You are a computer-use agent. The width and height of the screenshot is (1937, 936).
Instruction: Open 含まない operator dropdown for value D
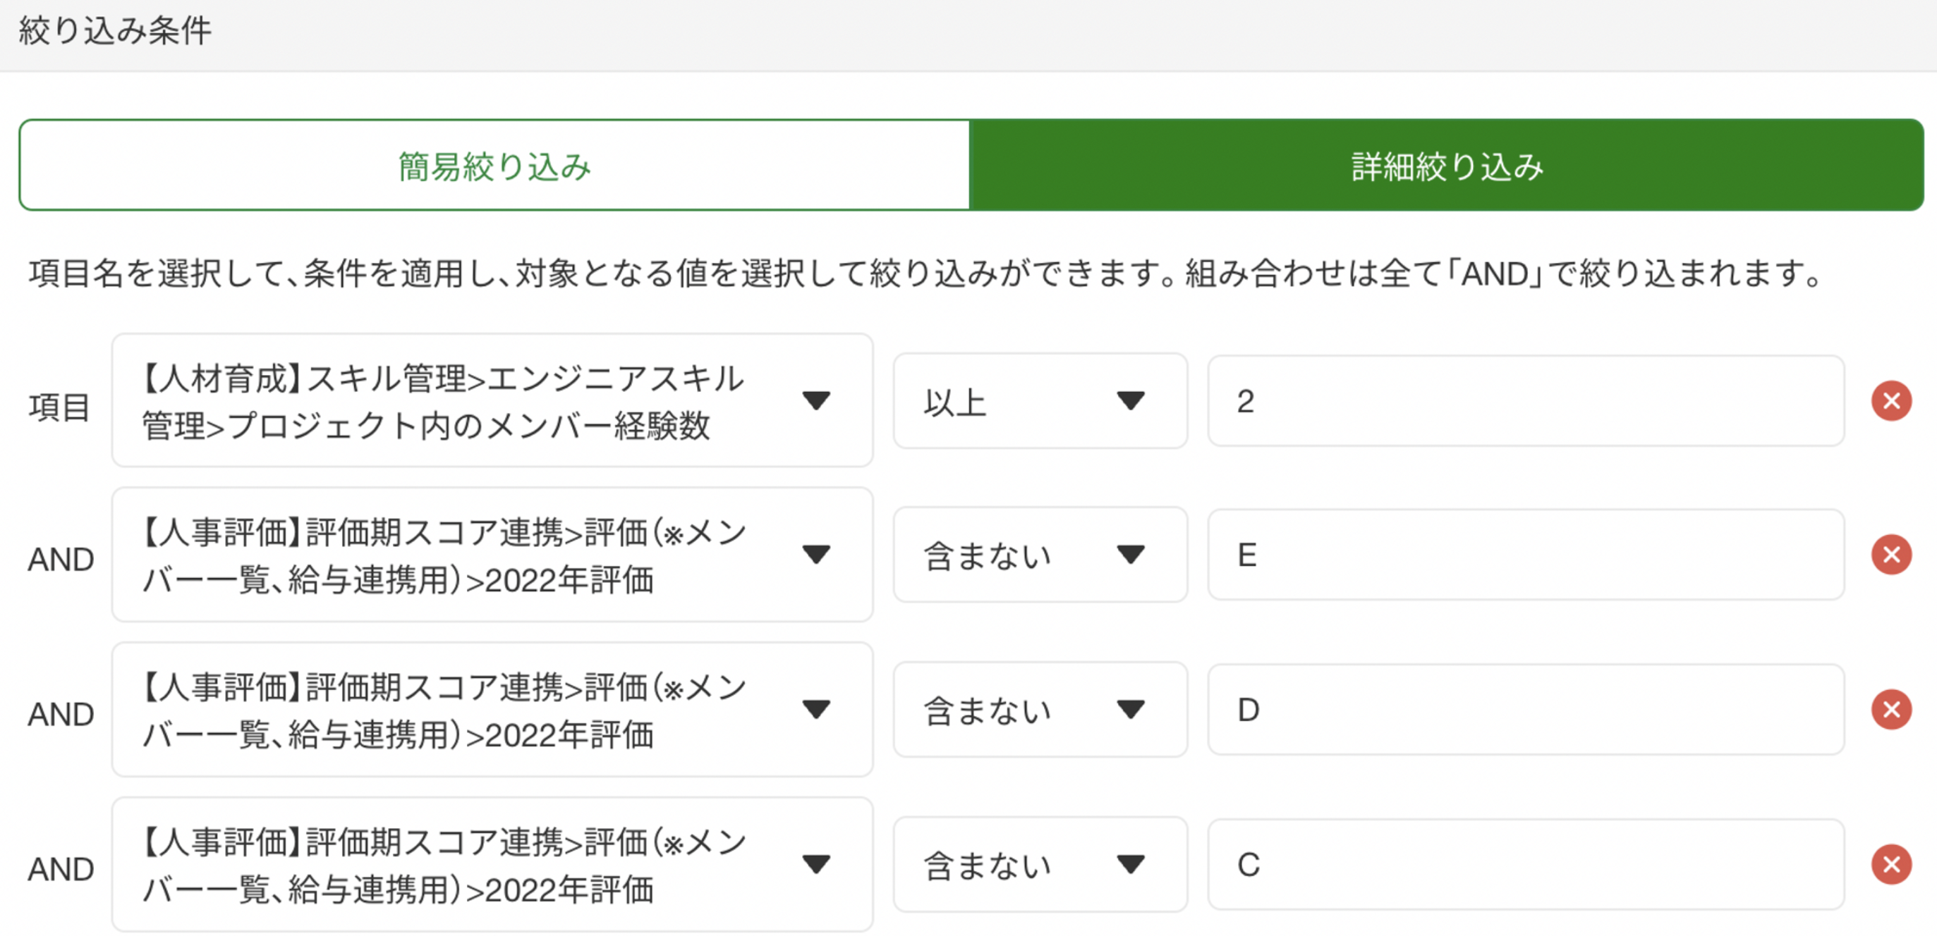coord(1039,710)
